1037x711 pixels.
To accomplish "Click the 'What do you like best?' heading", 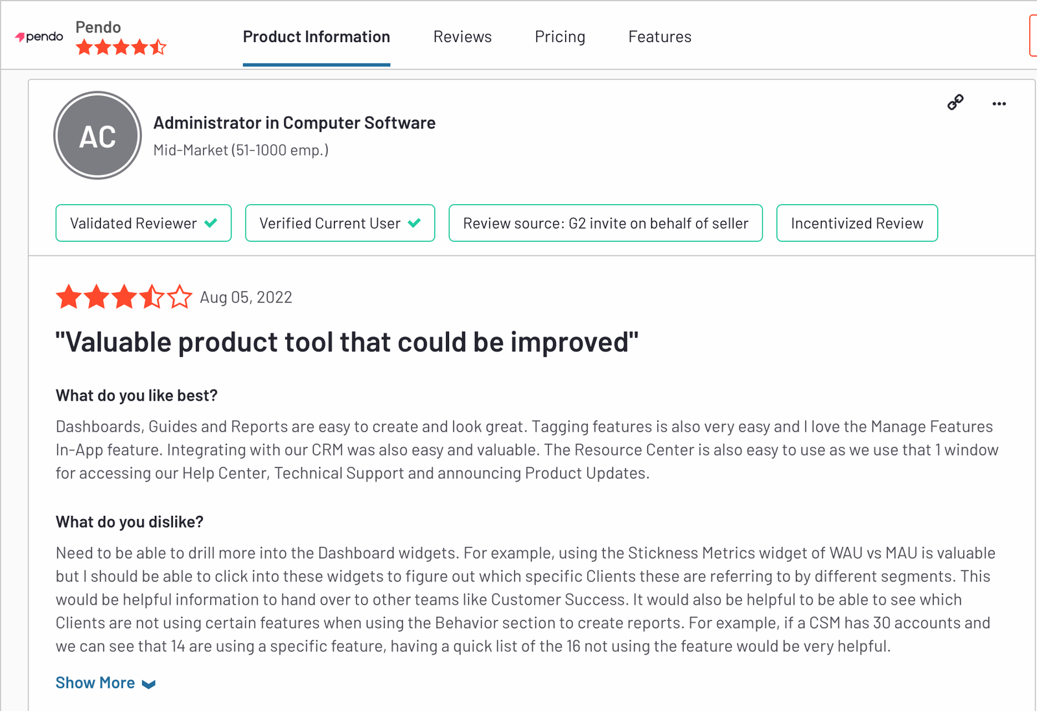I will click(137, 395).
